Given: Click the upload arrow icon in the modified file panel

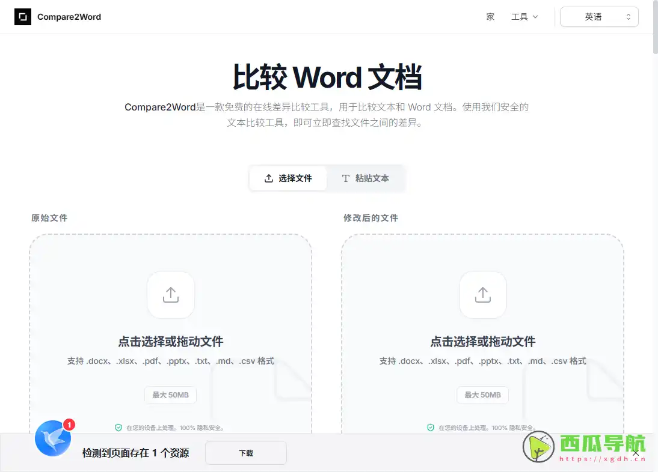Looking at the screenshot, I should [482, 294].
